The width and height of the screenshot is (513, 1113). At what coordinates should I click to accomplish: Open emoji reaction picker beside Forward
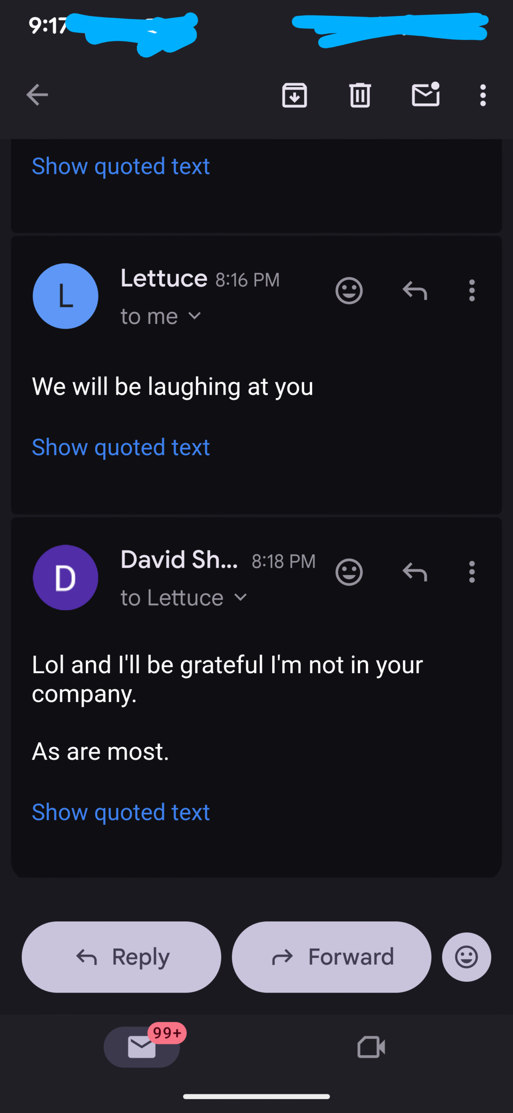467,957
